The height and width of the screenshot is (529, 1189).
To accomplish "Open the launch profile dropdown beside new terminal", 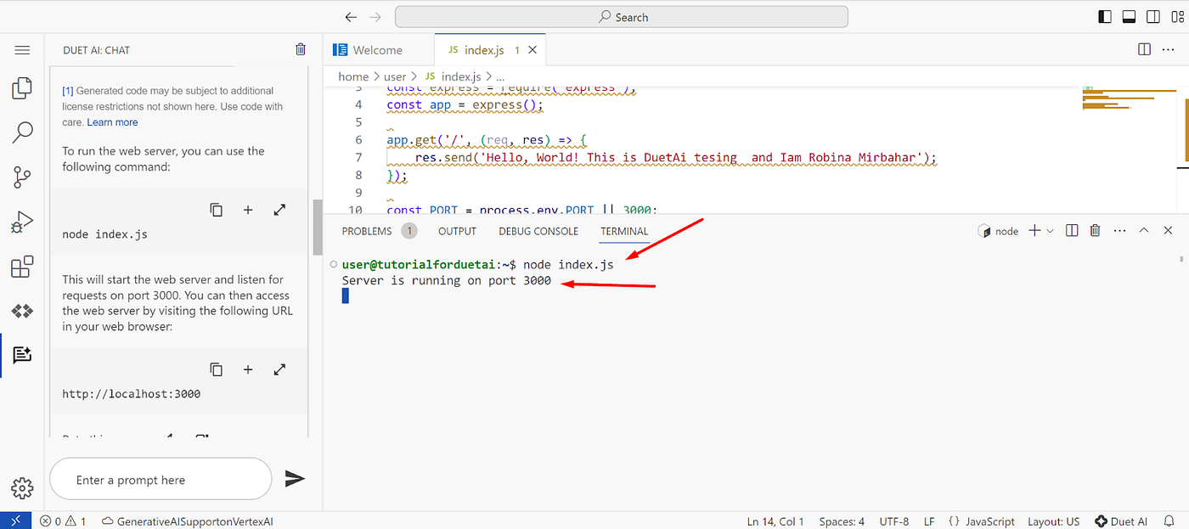I will click(1051, 231).
